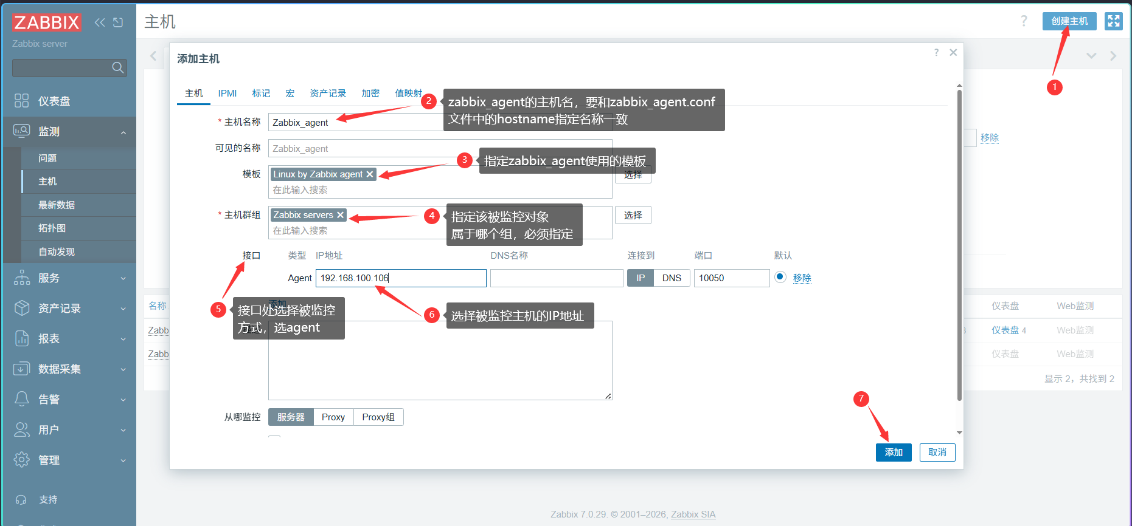Choose Proxy as monitored-by option

click(333, 417)
